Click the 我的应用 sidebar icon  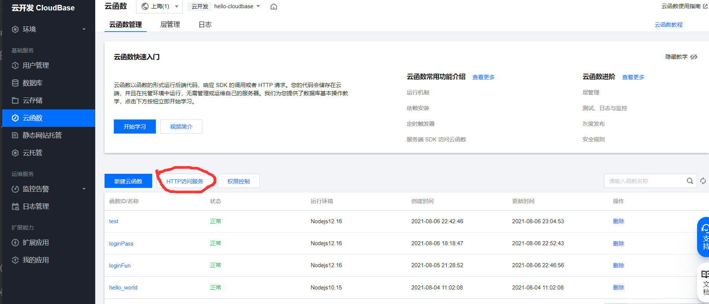15,260
